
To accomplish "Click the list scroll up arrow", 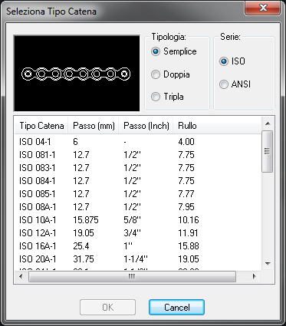I will [268, 123].
